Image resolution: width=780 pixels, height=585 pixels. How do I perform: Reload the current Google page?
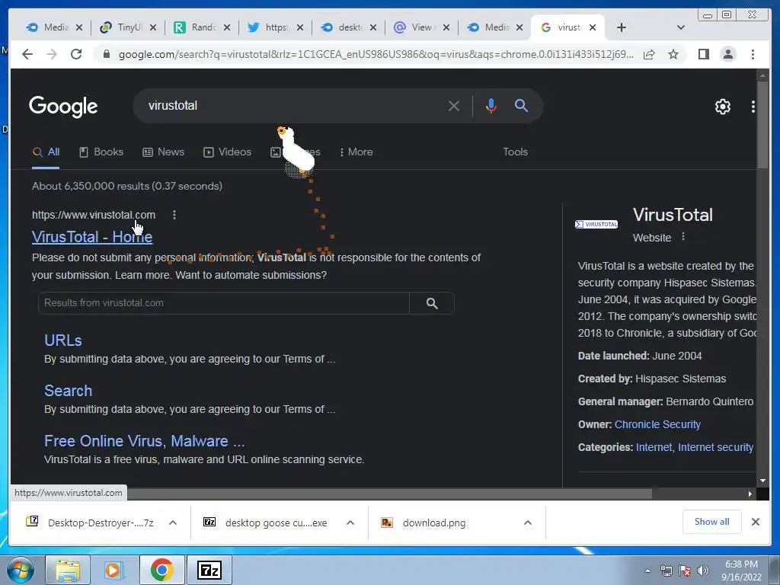pos(75,54)
